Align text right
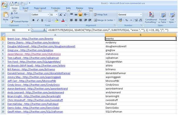Screen dimensions: 178x115 [x=80, y=20]
